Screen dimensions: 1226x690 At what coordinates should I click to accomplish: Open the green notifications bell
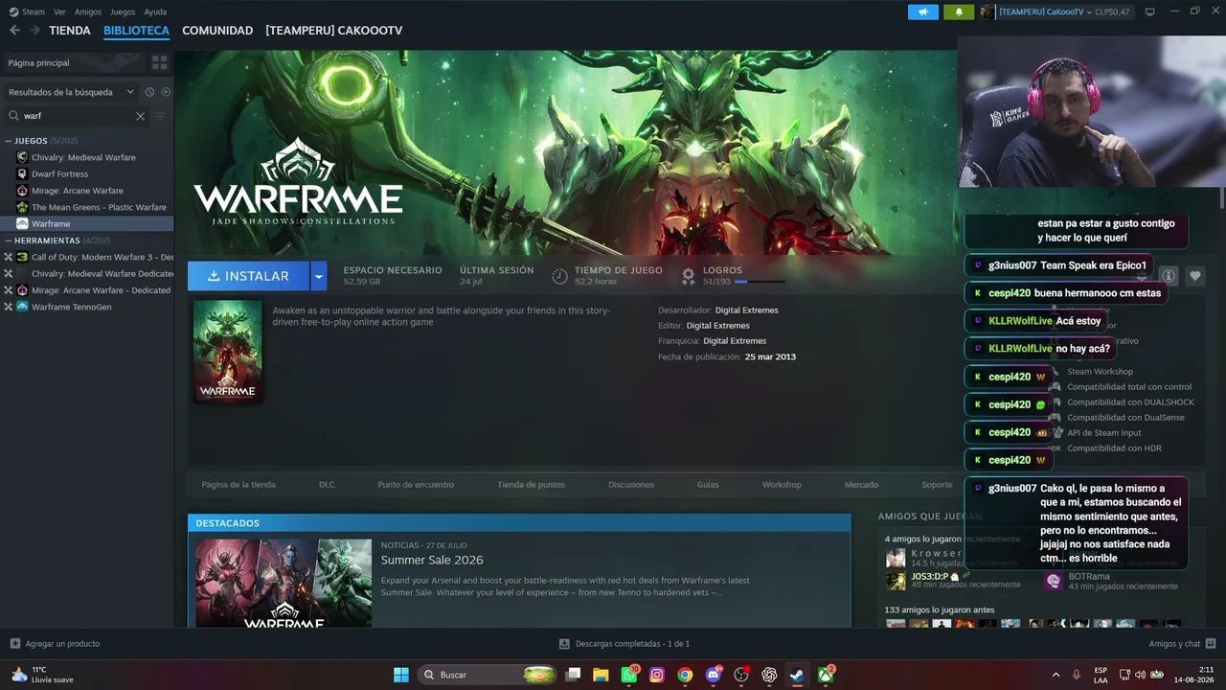point(959,11)
